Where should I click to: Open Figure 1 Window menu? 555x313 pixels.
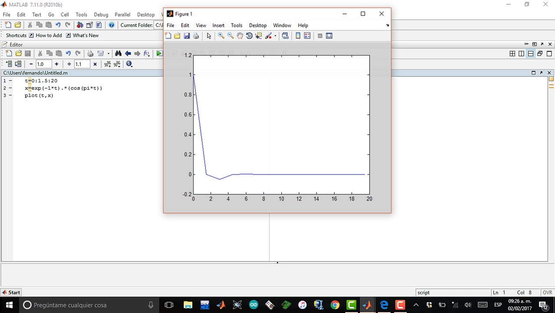click(282, 25)
